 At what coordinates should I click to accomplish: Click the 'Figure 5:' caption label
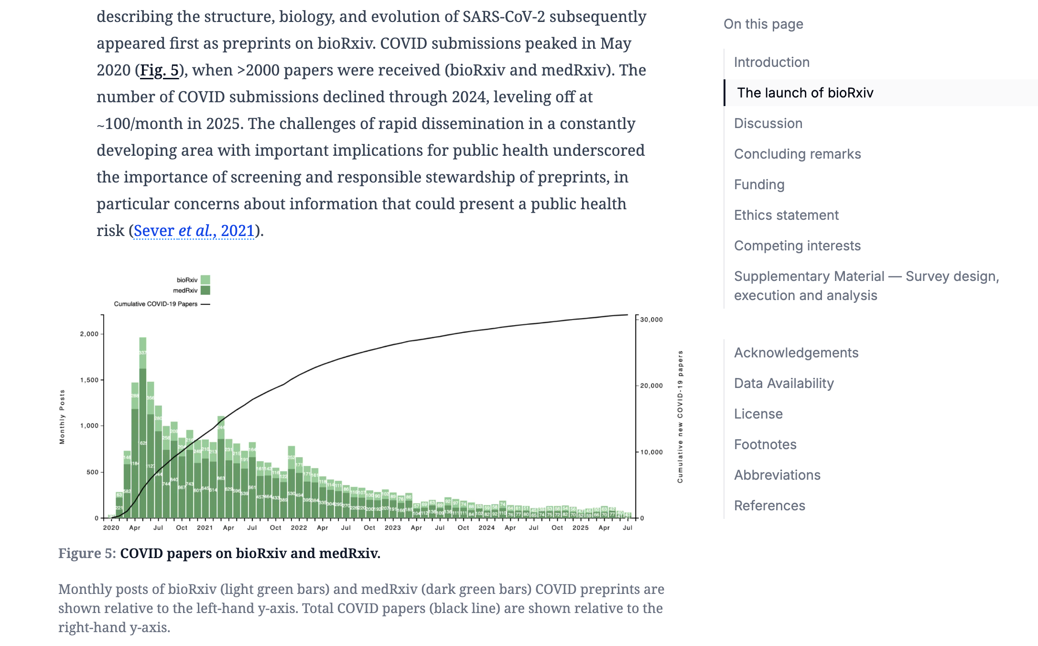tap(87, 553)
